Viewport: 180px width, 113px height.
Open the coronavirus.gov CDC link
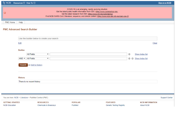point(107,12)
